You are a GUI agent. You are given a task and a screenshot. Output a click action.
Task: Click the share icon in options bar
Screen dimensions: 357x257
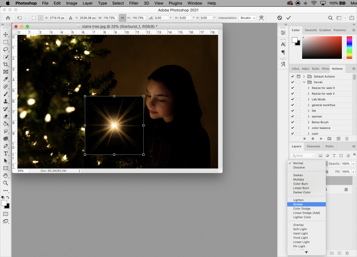pos(352,17)
